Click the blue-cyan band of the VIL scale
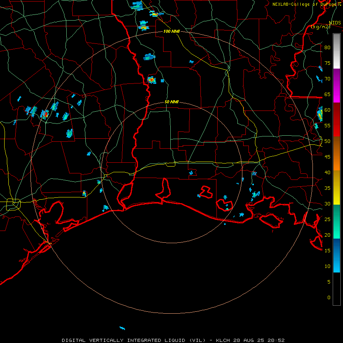 point(337,255)
